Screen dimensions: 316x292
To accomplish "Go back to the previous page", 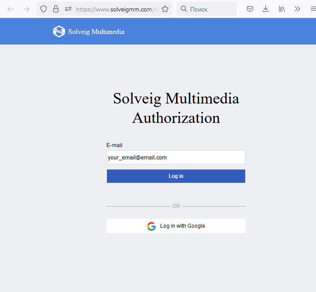I will (x=11, y=9).
